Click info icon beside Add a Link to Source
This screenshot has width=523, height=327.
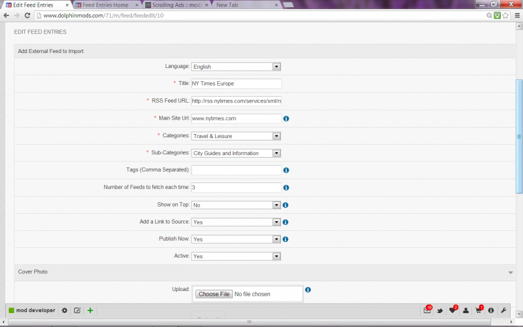click(286, 222)
